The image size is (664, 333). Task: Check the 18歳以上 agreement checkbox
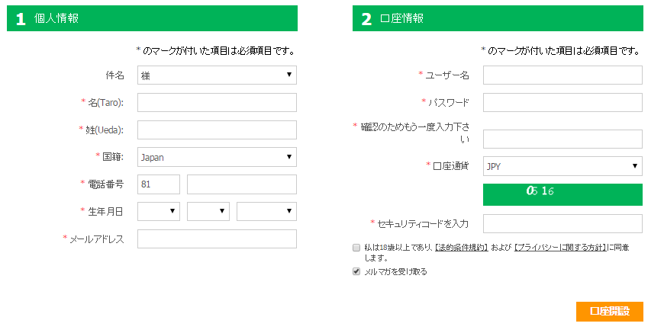click(356, 248)
